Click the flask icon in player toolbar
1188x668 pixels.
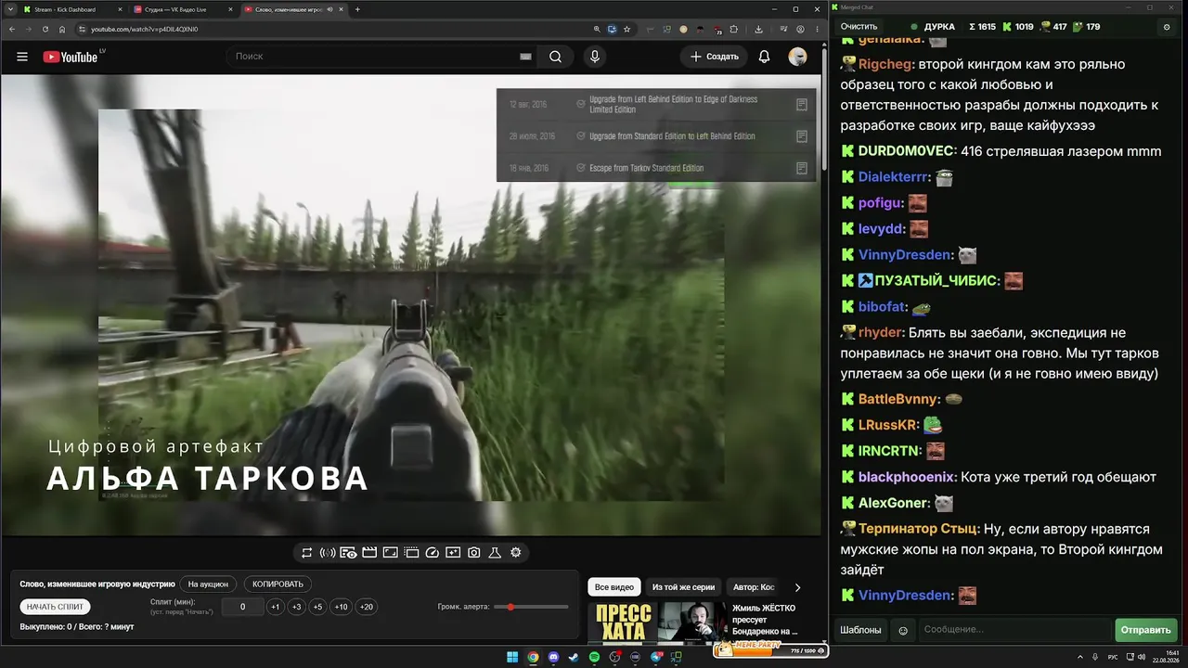(x=495, y=553)
